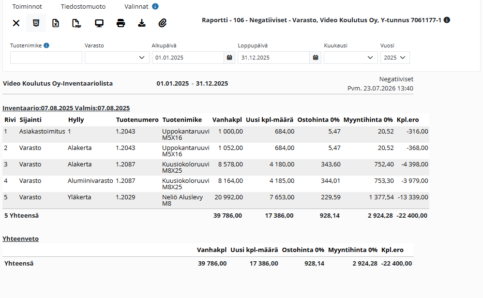483x298 pixels.
Task: Download the report file
Action: tap(142, 23)
